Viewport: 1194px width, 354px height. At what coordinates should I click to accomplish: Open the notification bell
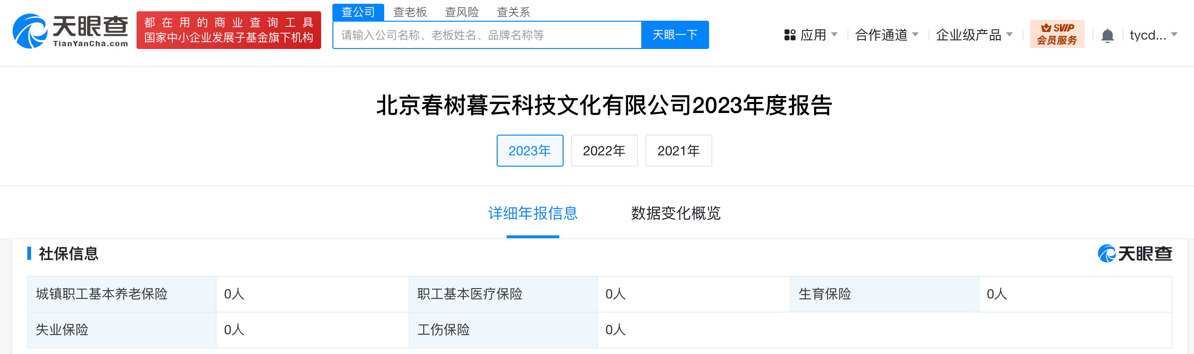pyautogui.click(x=1107, y=35)
